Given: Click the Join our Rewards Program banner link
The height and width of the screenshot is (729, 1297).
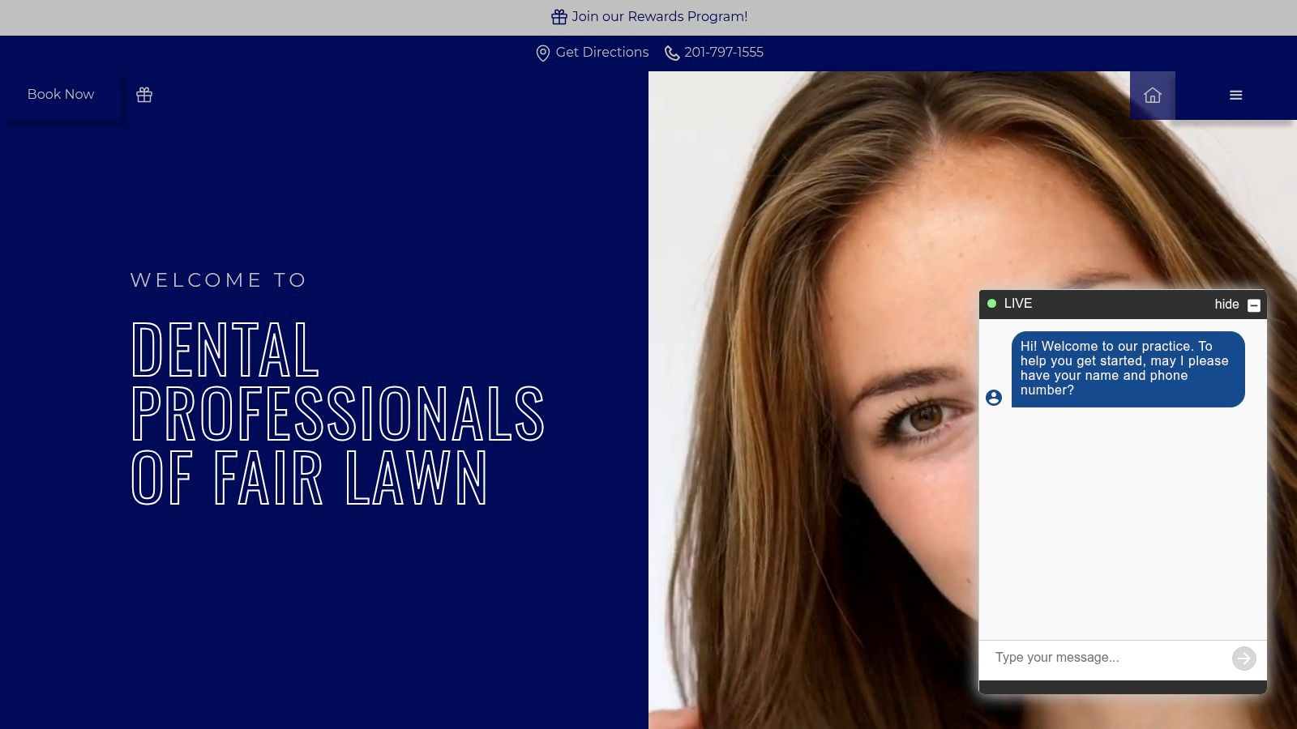Looking at the screenshot, I should 649,16.
